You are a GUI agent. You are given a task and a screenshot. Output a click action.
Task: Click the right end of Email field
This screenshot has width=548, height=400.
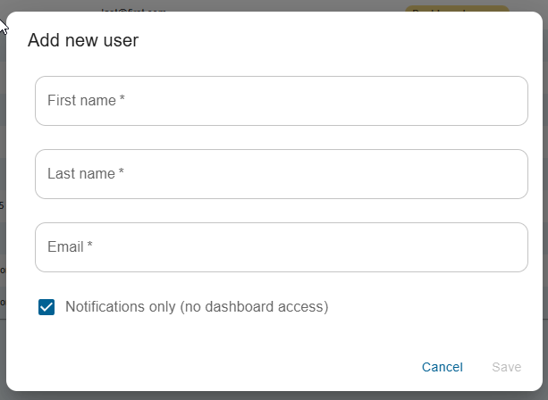click(x=510, y=247)
